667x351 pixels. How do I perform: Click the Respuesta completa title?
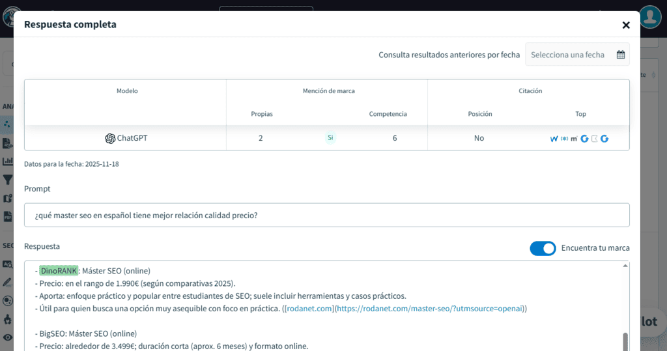tap(70, 24)
